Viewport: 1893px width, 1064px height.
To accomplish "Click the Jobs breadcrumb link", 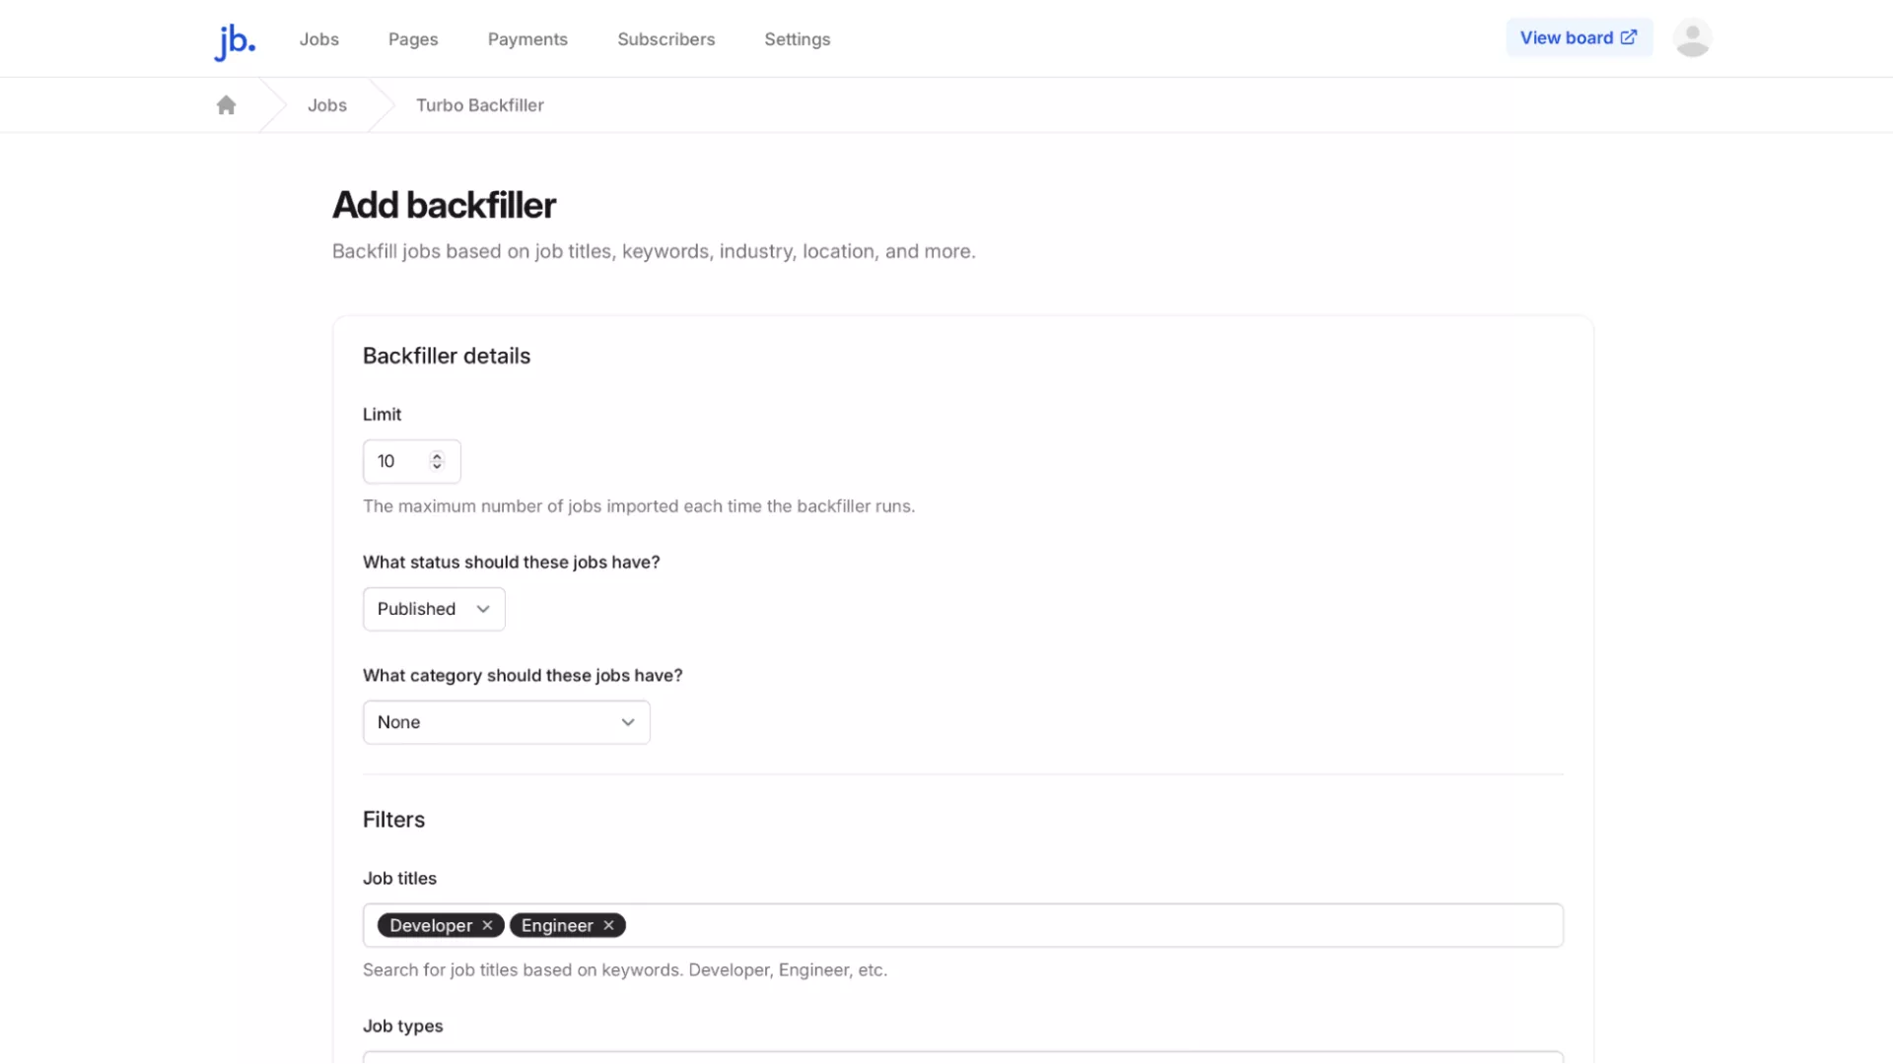I will point(326,105).
